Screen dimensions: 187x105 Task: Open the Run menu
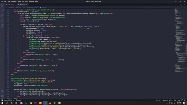pos(26,1)
